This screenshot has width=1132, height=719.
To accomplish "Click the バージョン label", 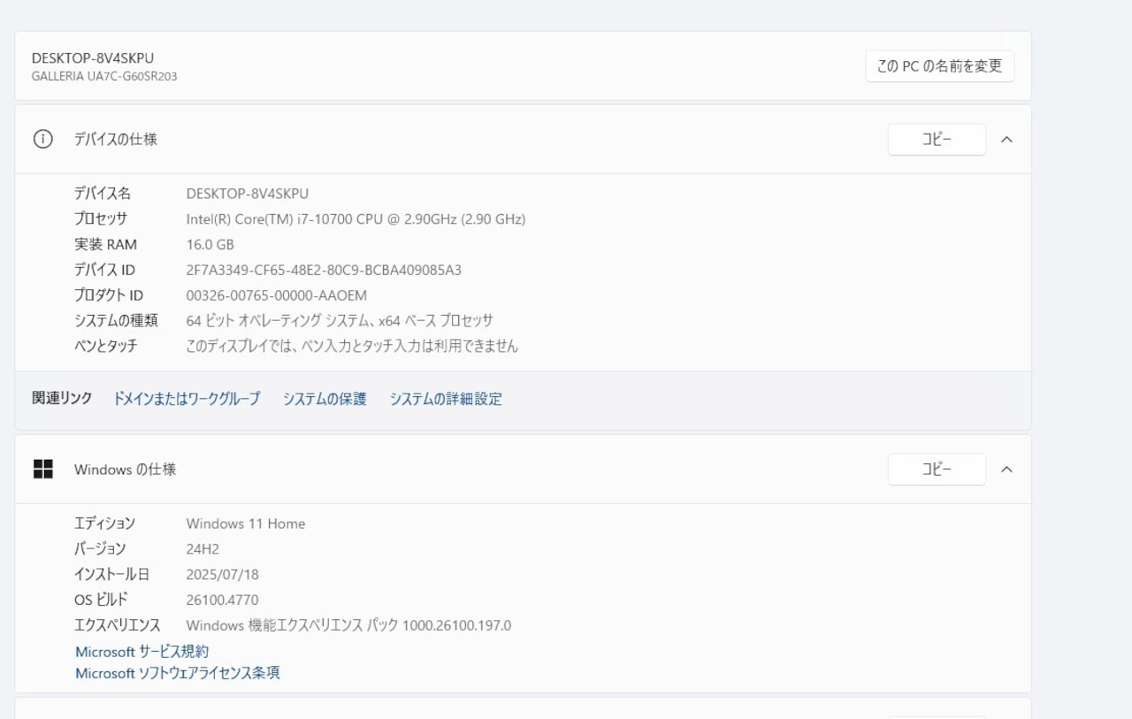I will (100, 549).
